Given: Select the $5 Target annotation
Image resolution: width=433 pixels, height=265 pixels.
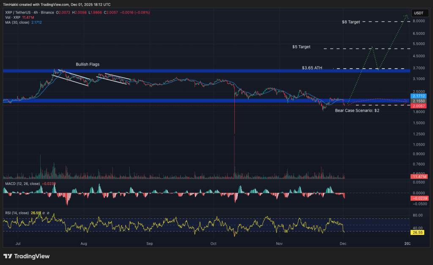Looking at the screenshot, I should (301, 47).
